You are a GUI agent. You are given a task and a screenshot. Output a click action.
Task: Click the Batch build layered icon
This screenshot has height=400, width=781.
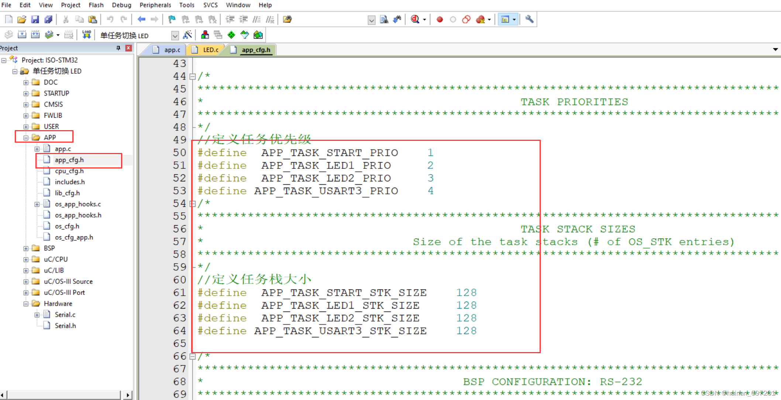click(x=49, y=35)
